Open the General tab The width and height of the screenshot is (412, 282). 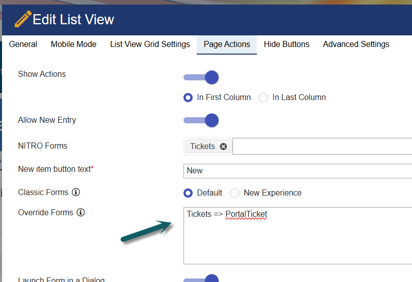coord(23,44)
